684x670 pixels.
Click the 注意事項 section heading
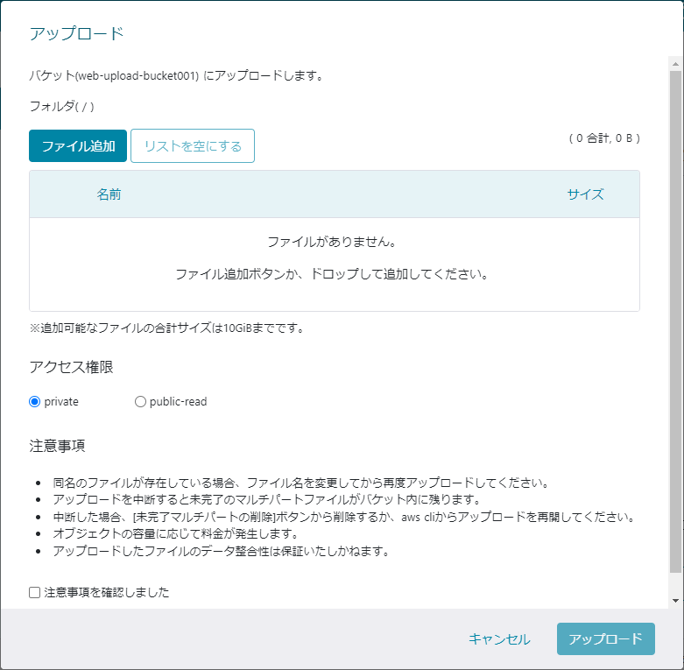point(57,446)
